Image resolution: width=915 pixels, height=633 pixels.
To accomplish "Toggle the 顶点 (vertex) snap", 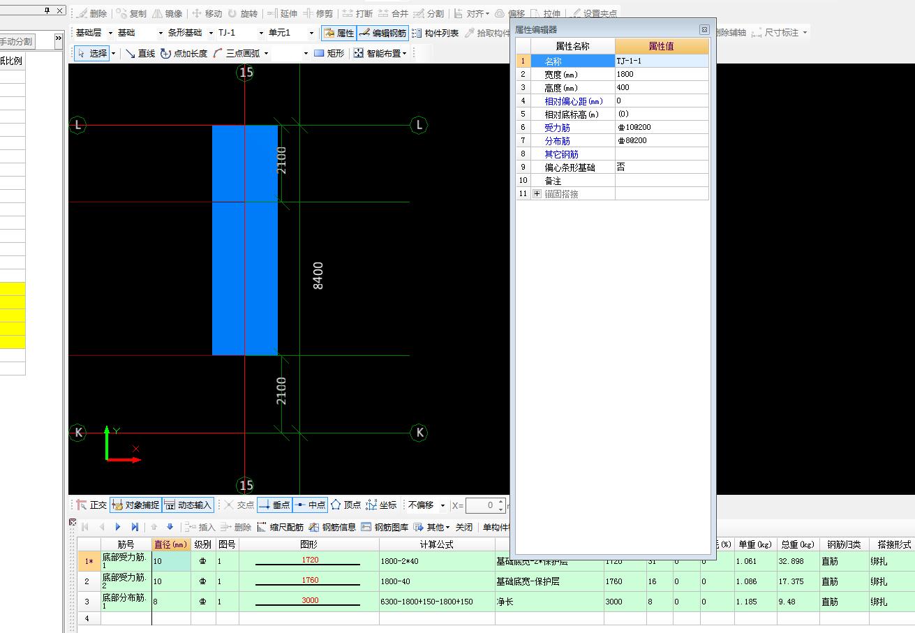I will coord(346,505).
